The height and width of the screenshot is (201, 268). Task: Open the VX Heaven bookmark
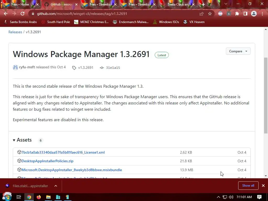point(194,22)
